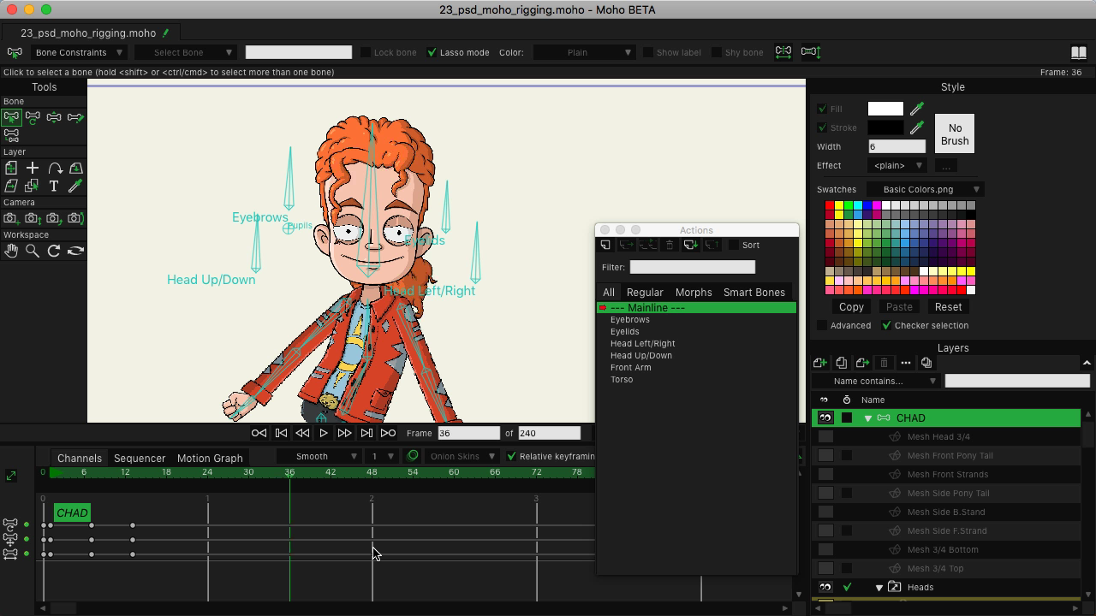Choose the Pan tool in Workspace section
The image size is (1096, 616).
click(x=11, y=251)
